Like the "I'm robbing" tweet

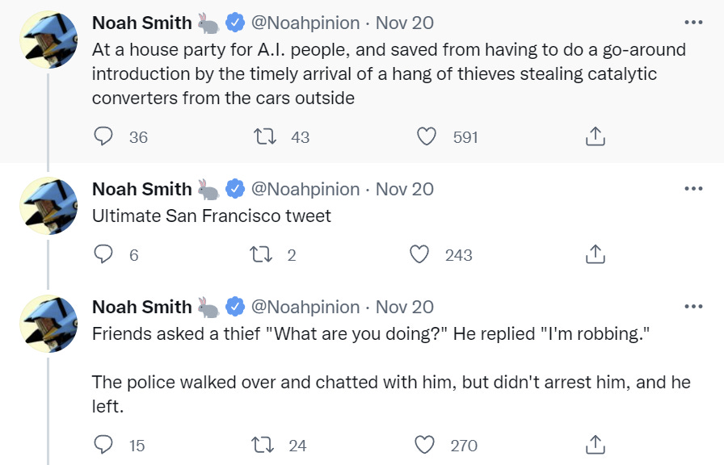tap(425, 445)
